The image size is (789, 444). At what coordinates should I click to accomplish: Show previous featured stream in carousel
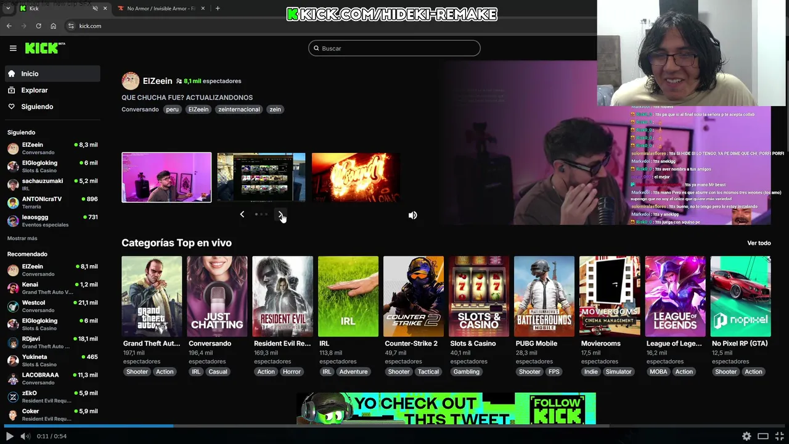tap(242, 215)
